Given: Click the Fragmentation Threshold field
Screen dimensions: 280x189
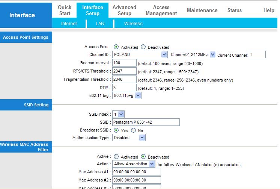Looking at the screenshot, I should pyautogui.click(x=124, y=79).
